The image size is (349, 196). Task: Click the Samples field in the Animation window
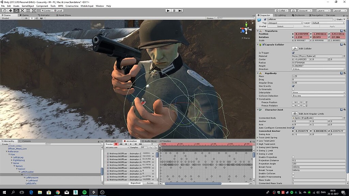coord(145,147)
